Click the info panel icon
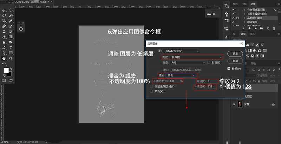Viewport: 281px width, 144px height. pyautogui.click(x=21, y=29)
